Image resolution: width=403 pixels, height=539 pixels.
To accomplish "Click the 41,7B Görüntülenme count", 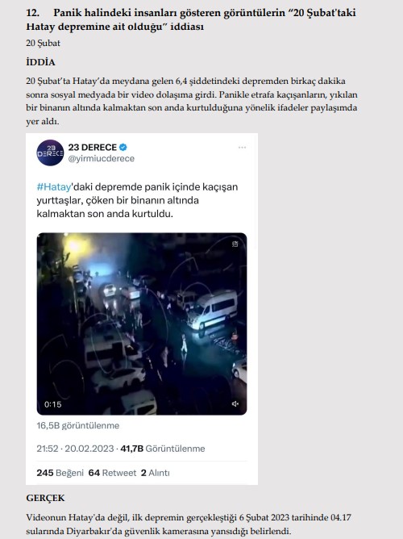I will pos(163,449).
